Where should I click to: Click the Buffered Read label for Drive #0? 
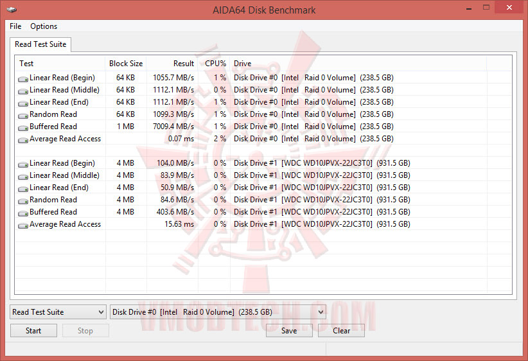53,127
